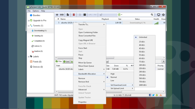Select Seeding category in sidebar
The width and height of the screenshot is (195, 109).
pyautogui.click(x=39, y=36)
